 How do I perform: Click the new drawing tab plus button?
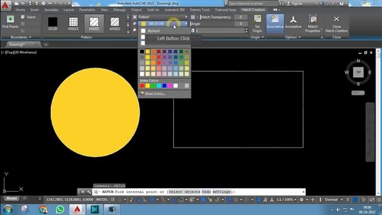[x=45, y=45]
